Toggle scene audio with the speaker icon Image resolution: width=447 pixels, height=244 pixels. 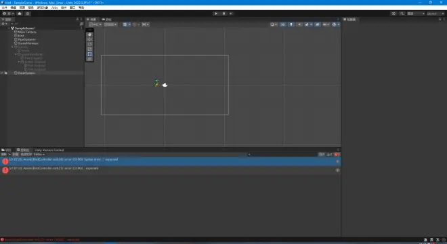[299, 24]
